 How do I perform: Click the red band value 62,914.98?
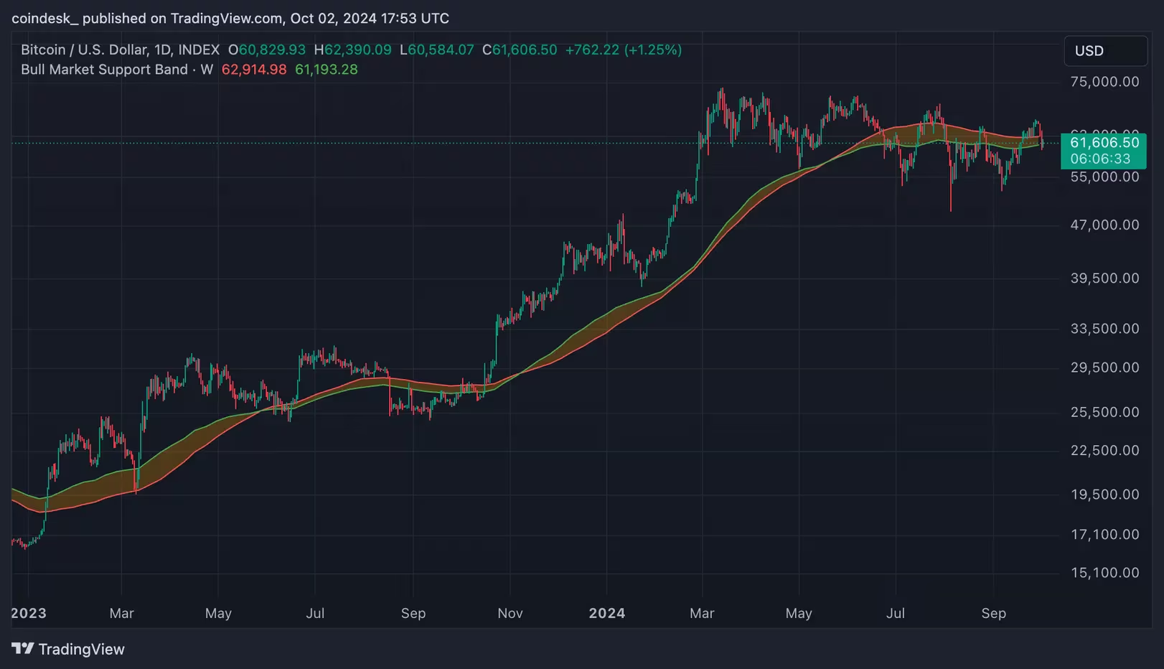click(254, 69)
